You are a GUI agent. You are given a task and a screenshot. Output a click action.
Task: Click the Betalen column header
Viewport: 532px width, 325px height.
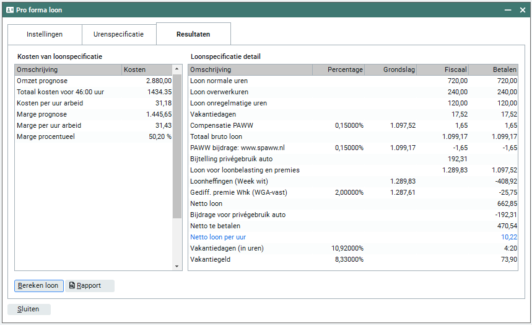pos(494,70)
